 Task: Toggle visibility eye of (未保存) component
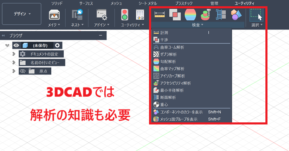point(16,45)
